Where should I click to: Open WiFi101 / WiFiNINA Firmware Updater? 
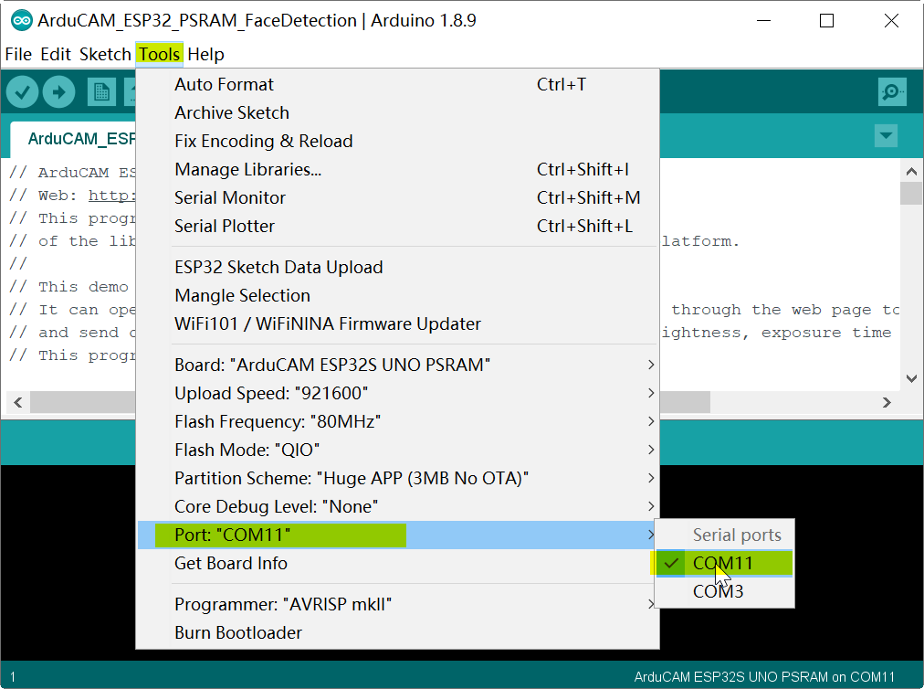coord(398,323)
